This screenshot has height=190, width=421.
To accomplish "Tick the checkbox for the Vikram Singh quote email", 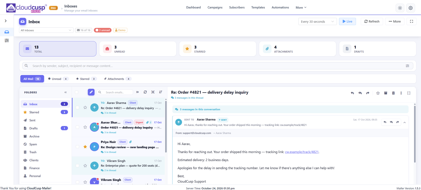I will click(x=77, y=166).
